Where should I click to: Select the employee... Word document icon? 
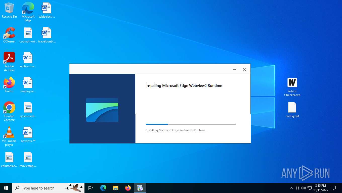[x=28, y=85]
